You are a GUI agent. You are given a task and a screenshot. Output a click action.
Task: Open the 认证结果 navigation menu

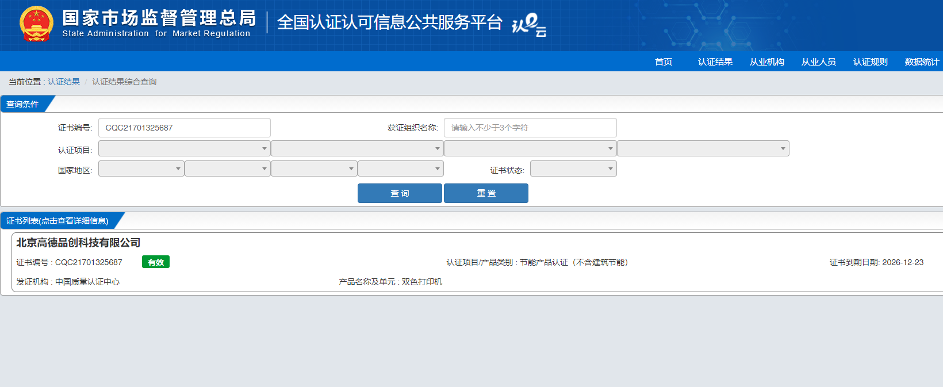tap(715, 62)
